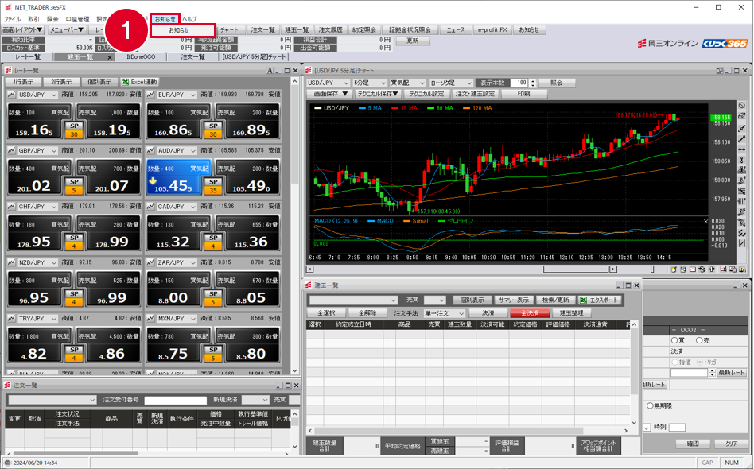Open the chart currency pair USD/JPY dropdown

(x=328, y=83)
